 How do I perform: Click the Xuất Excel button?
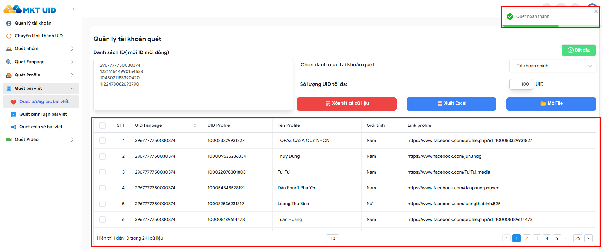click(x=451, y=104)
